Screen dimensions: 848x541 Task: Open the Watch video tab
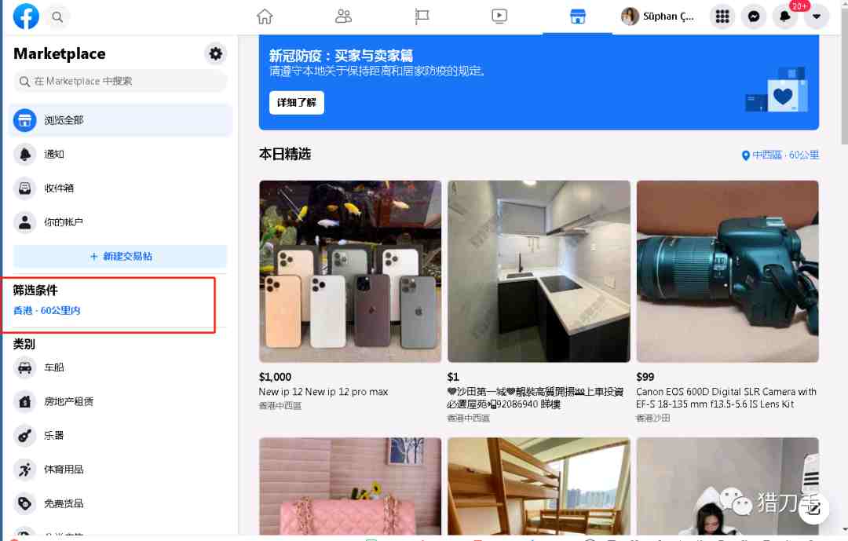pyautogui.click(x=499, y=16)
